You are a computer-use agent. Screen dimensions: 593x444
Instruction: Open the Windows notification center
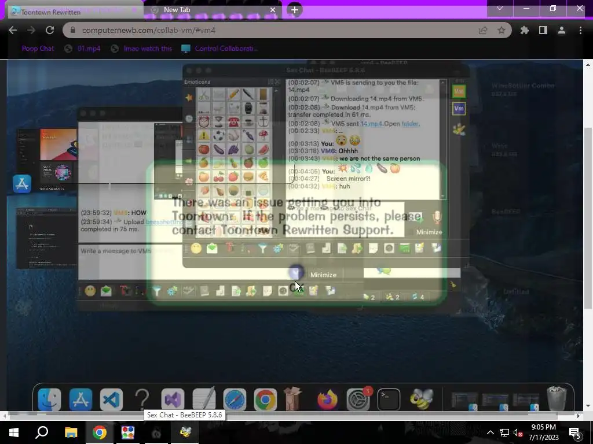click(x=575, y=432)
